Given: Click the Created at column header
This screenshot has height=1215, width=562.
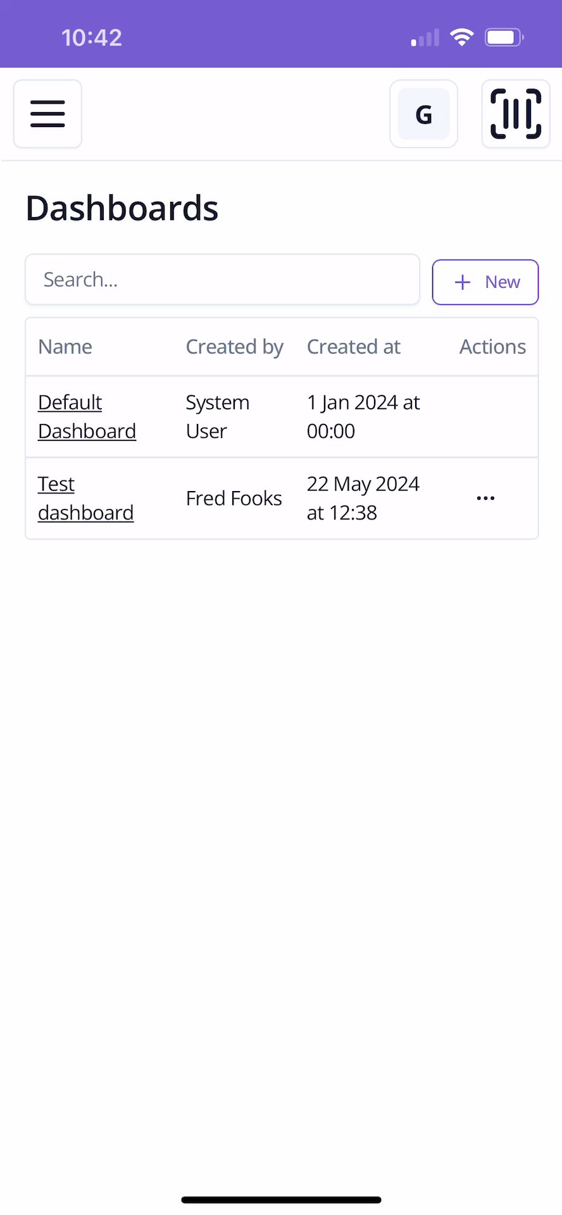Looking at the screenshot, I should (x=353, y=347).
